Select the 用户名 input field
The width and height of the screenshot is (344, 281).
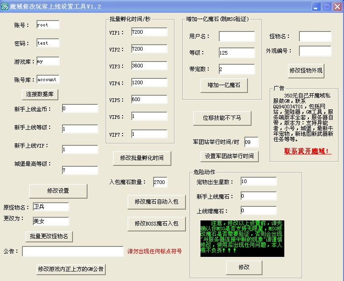(236, 36)
